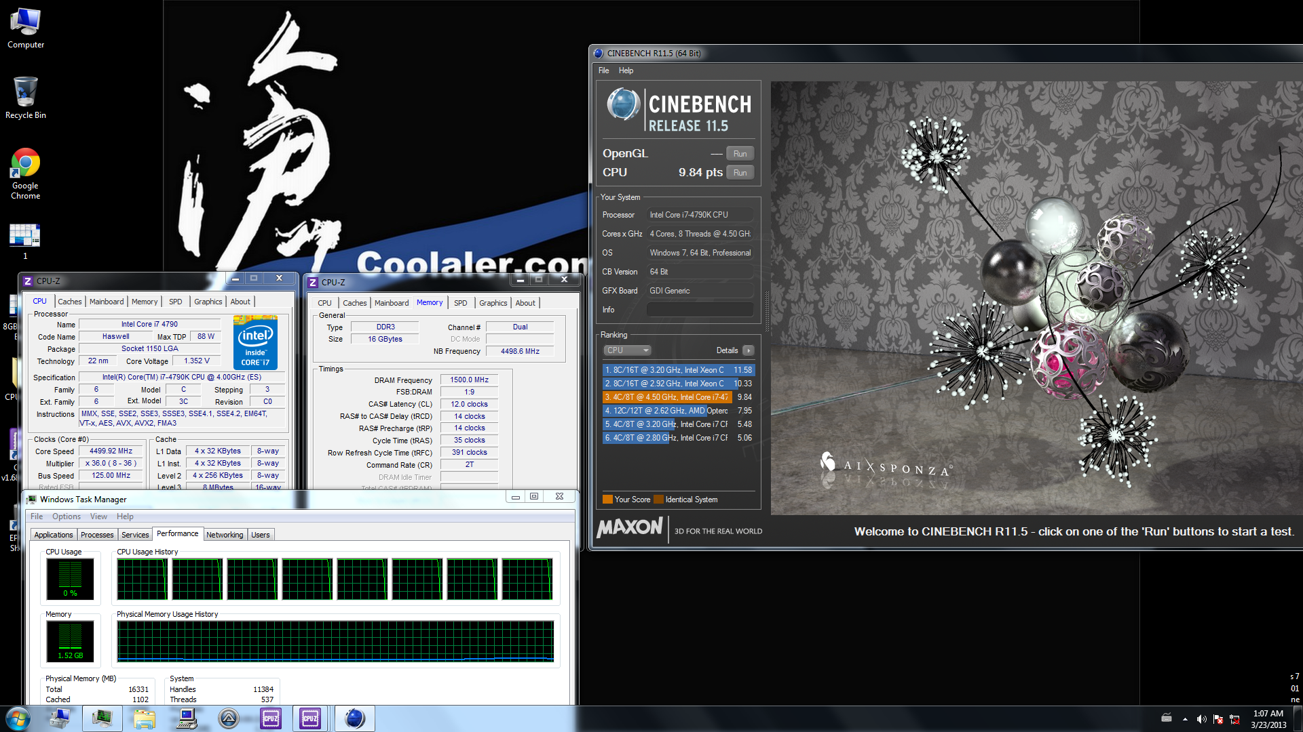1303x732 pixels.
Task: Show hidden system tray icons
Action: pyautogui.click(x=1185, y=719)
